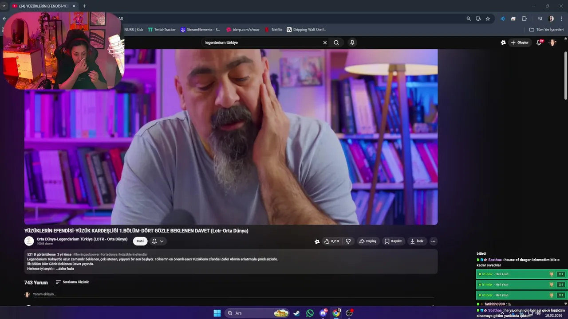The height and width of the screenshot is (319, 568).
Task: Share the video using Paylaş
Action: (x=368, y=241)
